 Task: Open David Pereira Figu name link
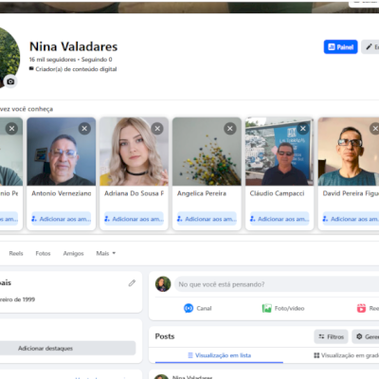(351, 193)
